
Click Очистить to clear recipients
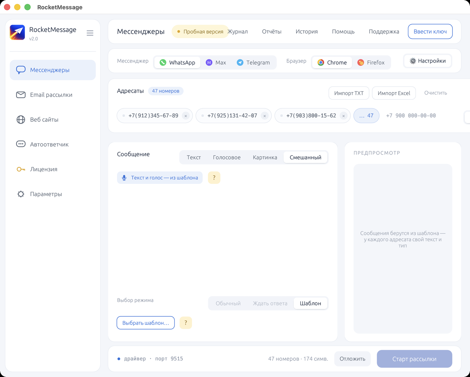(436, 93)
